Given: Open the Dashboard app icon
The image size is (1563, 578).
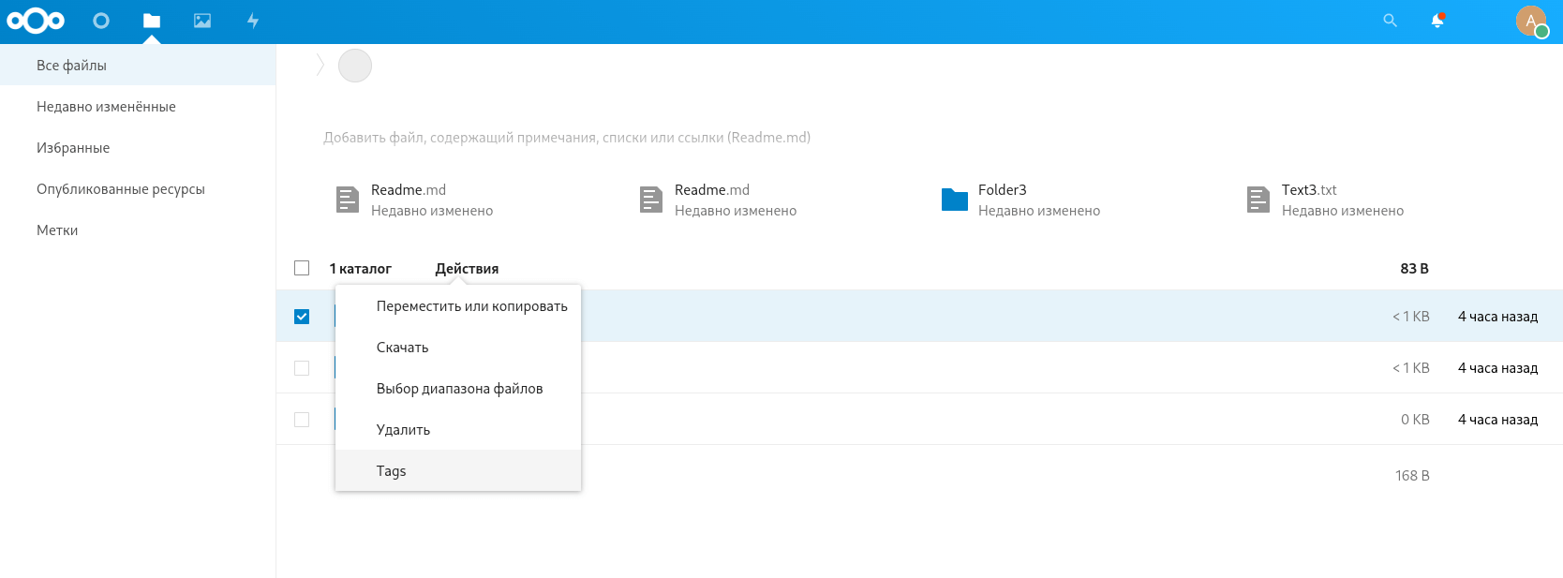Looking at the screenshot, I should click(101, 21).
